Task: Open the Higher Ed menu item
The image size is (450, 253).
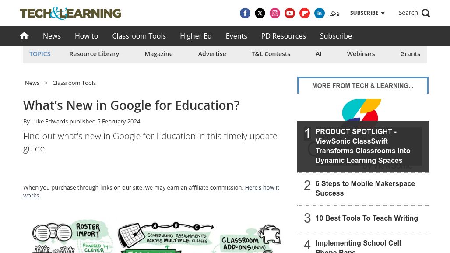Action: [x=196, y=36]
